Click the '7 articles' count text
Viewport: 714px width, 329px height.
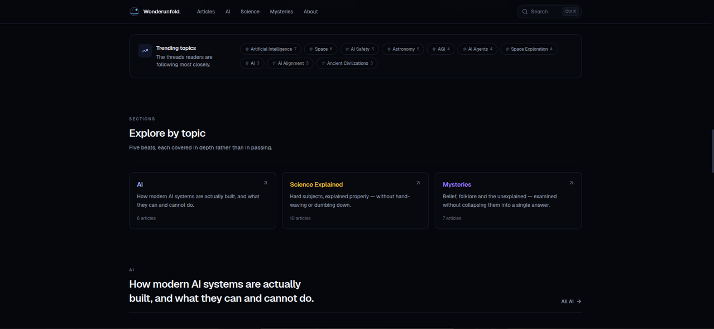point(452,218)
